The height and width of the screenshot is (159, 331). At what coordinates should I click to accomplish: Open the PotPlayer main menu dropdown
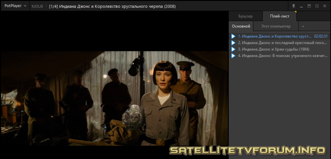(15, 6)
